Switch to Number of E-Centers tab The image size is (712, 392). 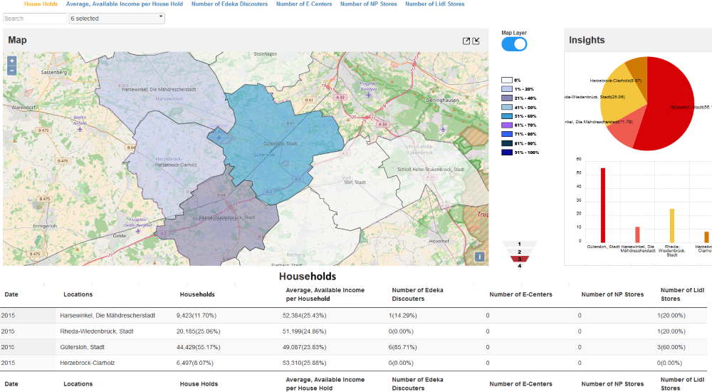point(304,4)
